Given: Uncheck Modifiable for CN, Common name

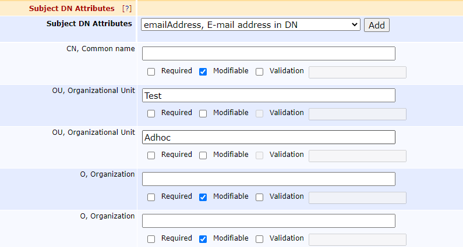Looking at the screenshot, I should coord(203,72).
